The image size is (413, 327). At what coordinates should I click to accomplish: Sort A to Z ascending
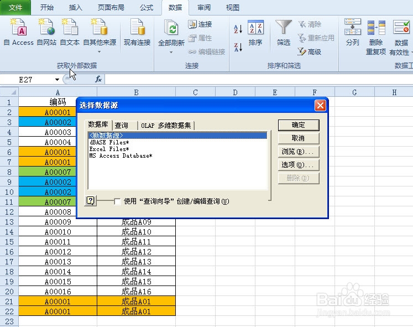coord(238,29)
